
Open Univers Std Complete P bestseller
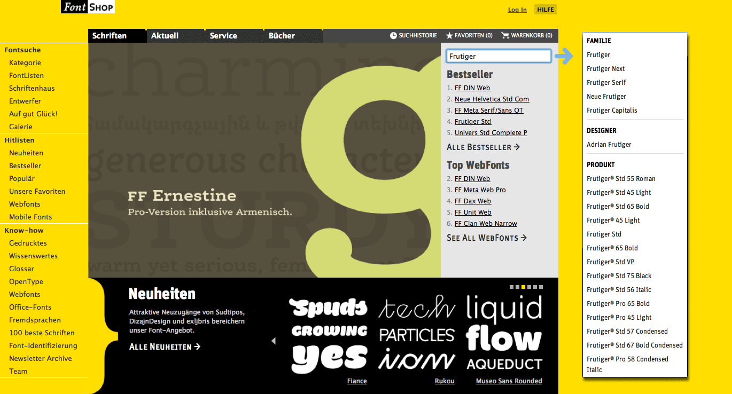491,133
